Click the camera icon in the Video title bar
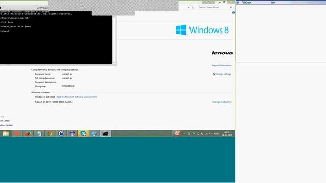Screen dimensions: 326x183 (273, 2)
